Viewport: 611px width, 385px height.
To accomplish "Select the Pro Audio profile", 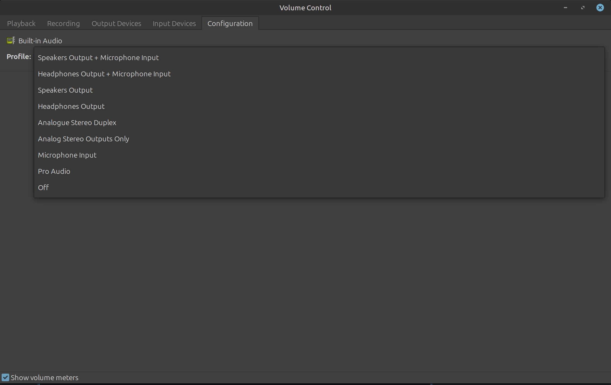I will coord(54,171).
